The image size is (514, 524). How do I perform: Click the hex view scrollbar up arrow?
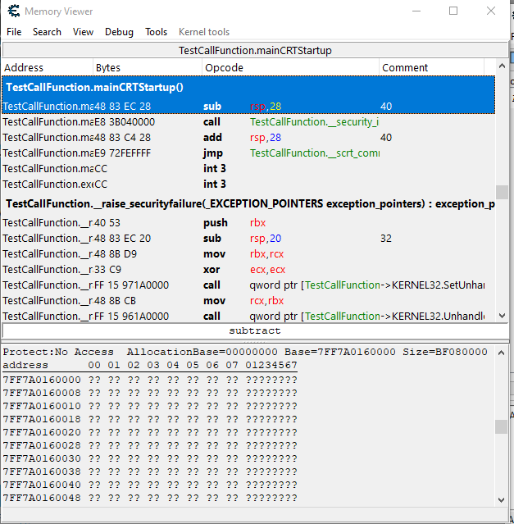click(502, 353)
